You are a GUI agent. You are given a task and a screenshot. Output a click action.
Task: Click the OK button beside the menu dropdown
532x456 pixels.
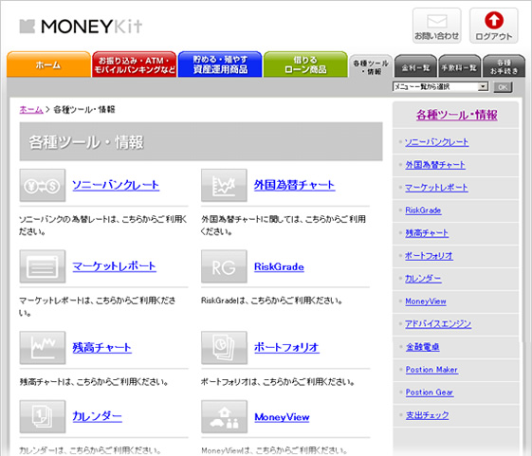click(503, 87)
